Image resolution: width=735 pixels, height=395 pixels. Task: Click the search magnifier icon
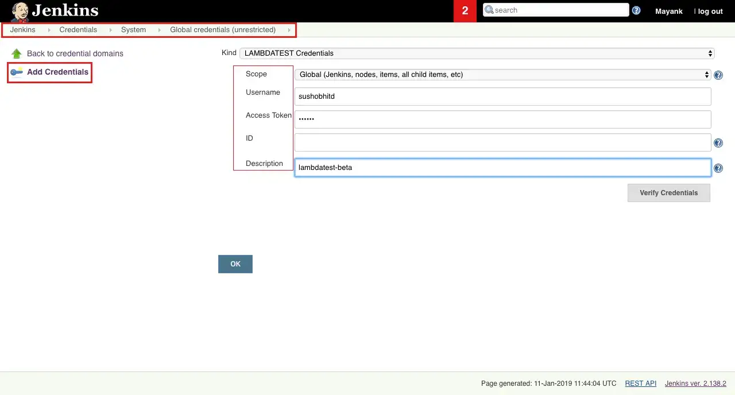pyautogui.click(x=489, y=10)
